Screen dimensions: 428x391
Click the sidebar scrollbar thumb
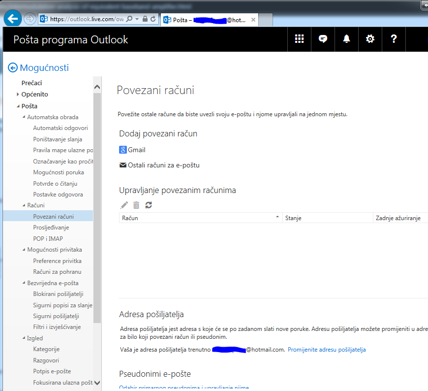pyautogui.click(x=97, y=208)
